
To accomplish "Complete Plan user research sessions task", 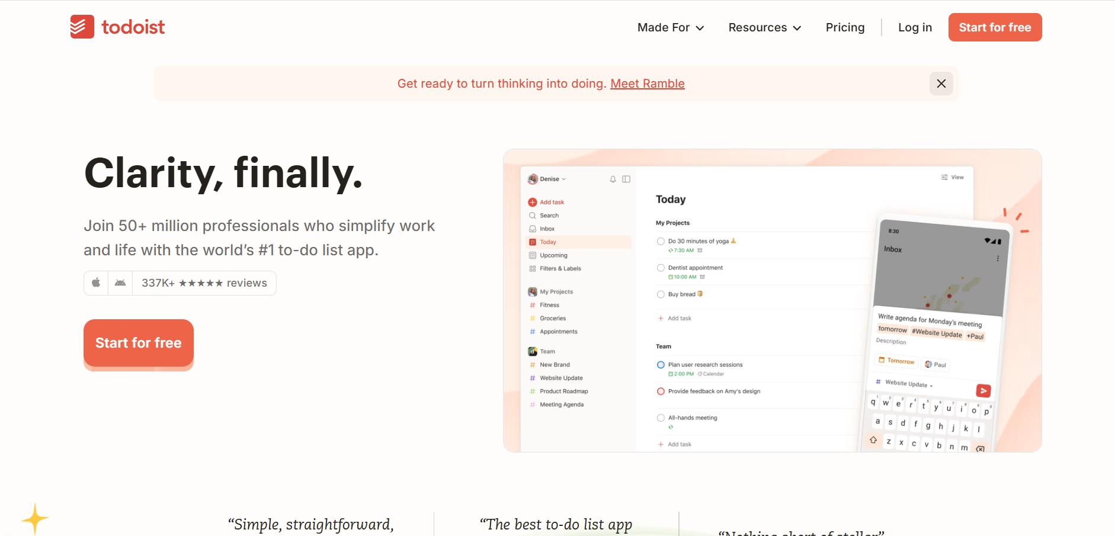I will pos(661,365).
